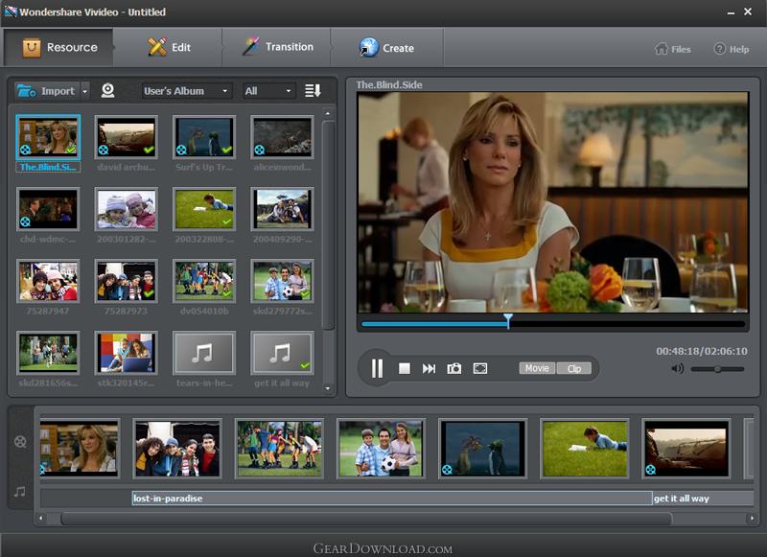Click the library scroll down arrow
Viewport: 767px width, 557px height.
coord(328,389)
